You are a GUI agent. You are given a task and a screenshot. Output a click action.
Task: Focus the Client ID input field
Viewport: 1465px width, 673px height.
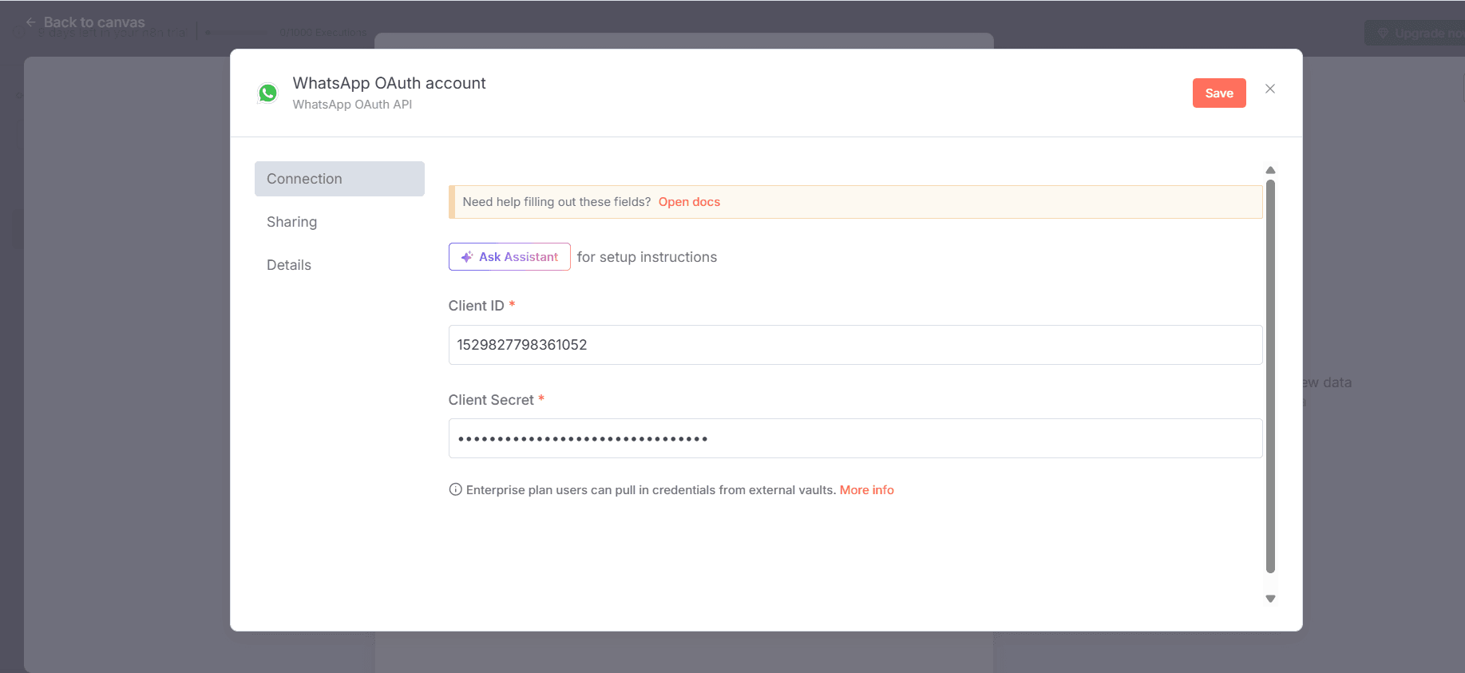tap(854, 345)
